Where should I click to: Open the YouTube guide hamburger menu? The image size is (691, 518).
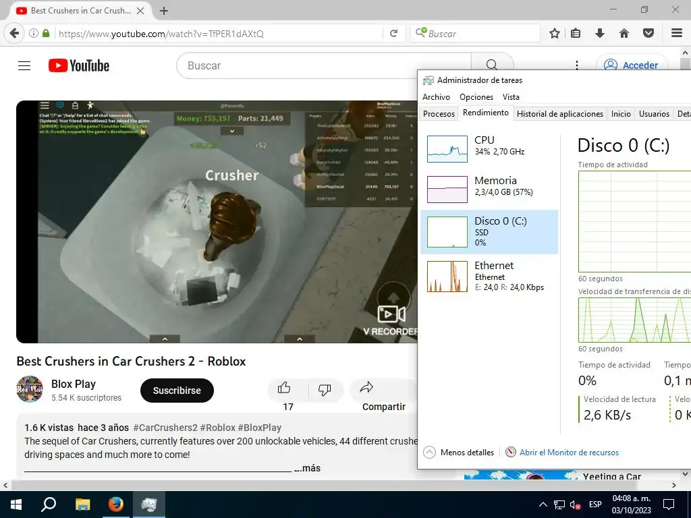pos(24,65)
